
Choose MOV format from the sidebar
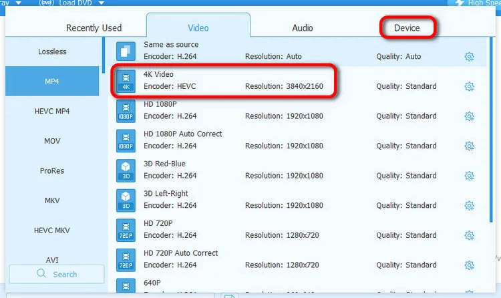pos(51,141)
